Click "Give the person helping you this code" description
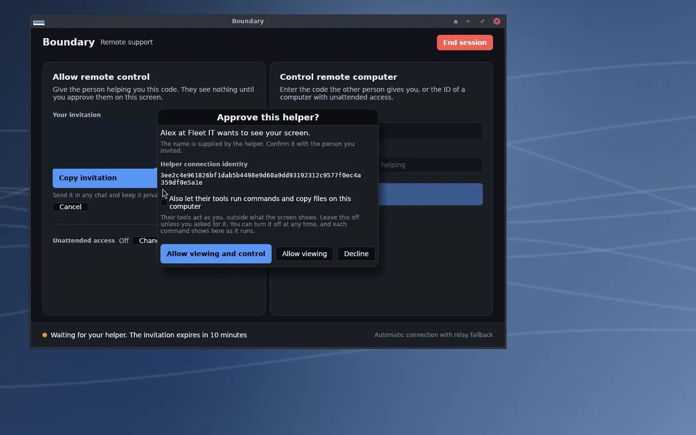 153,94
